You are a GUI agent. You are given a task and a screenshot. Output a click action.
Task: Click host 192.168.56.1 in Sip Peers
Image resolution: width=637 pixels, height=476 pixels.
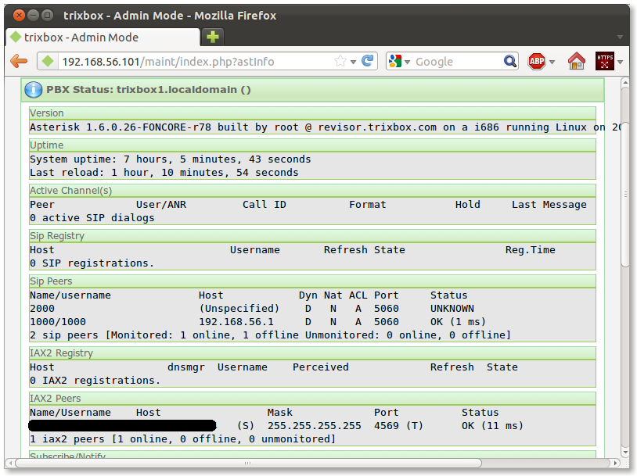pyautogui.click(x=236, y=322)
